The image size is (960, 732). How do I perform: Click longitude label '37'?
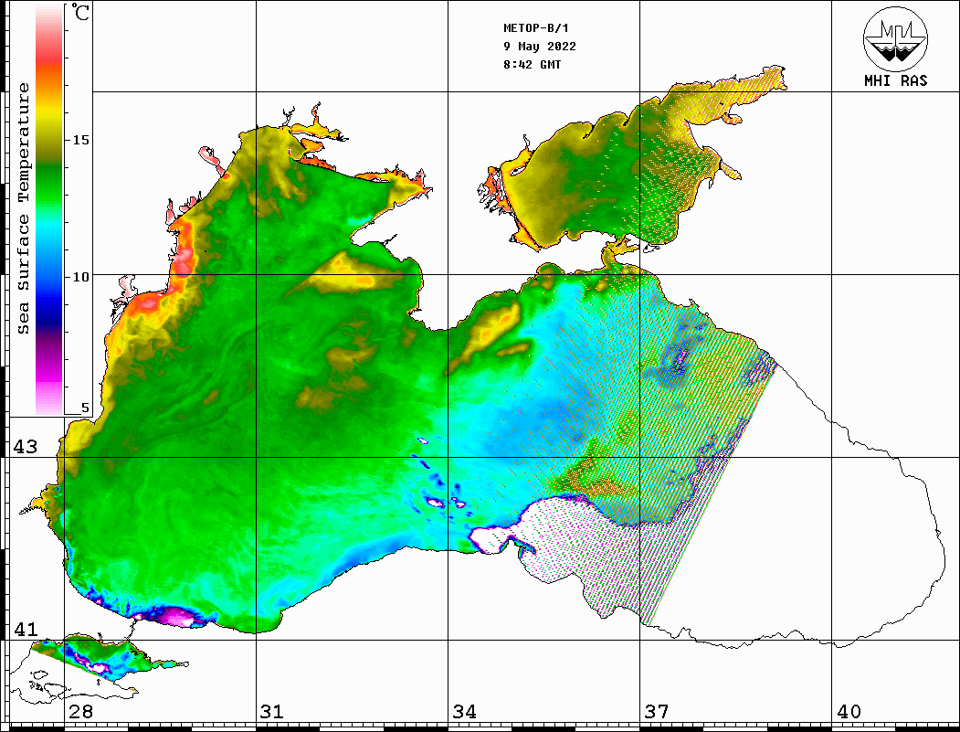coord(657,711)
